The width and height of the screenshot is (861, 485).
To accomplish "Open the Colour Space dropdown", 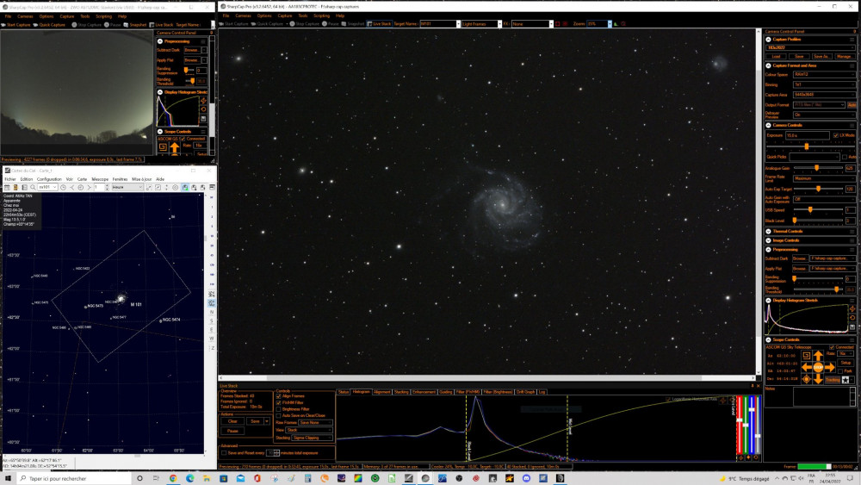I will coord(824,75).
